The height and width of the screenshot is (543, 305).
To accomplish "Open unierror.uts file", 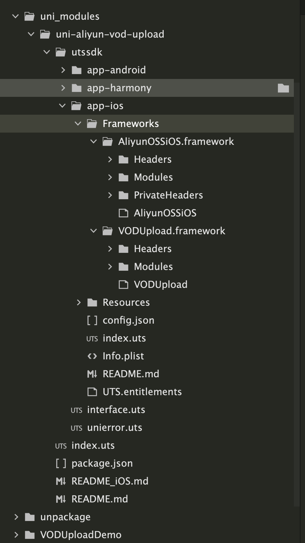I will pos(115,428).
